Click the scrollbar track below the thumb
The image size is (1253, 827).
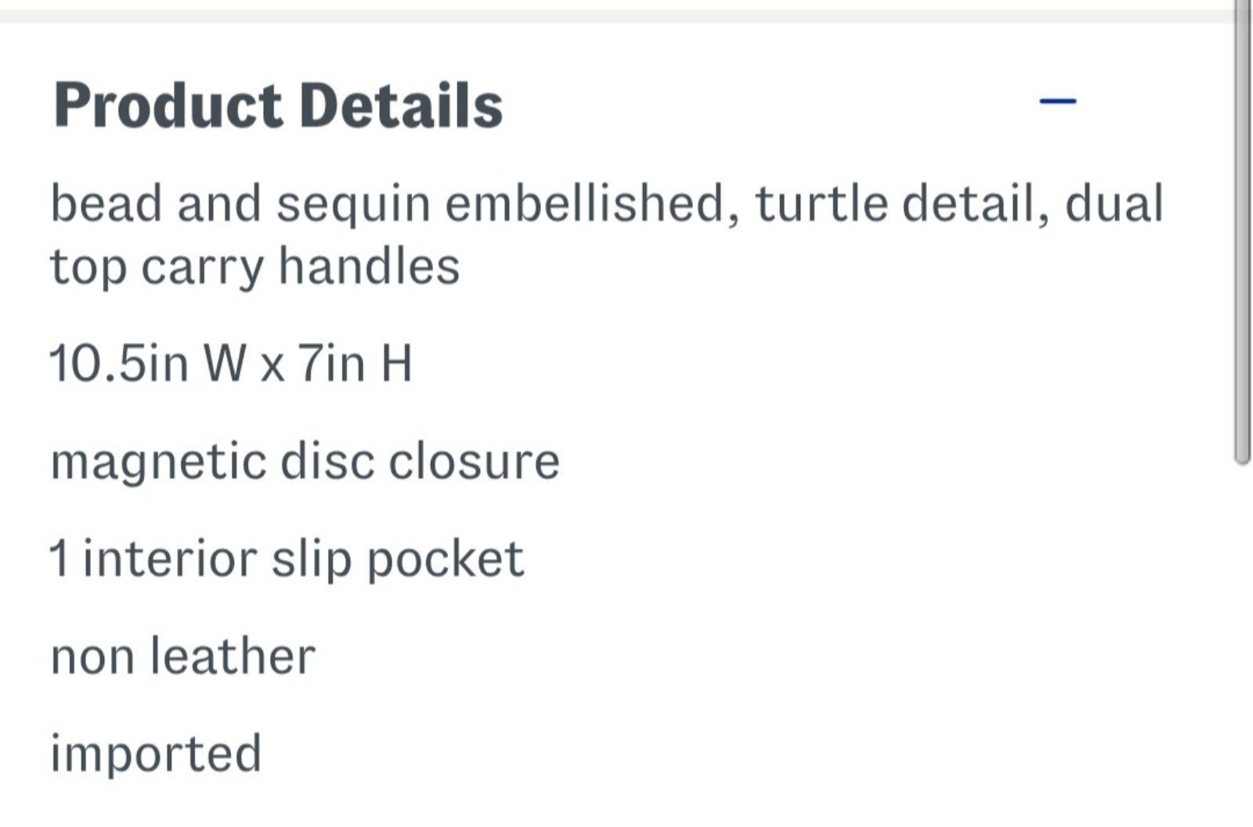[x=1243, y=642]
